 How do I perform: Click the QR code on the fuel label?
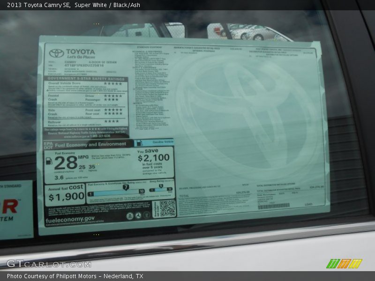167,208
